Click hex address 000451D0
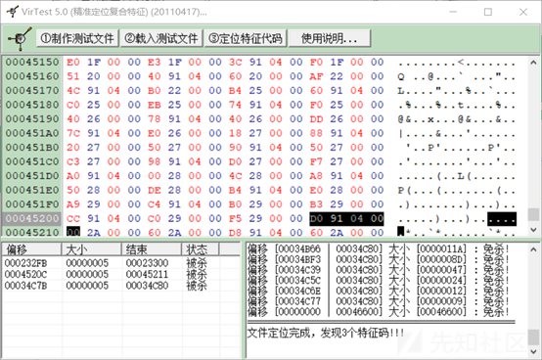Image resolution: width=542 pixels, height=360 pixels. pyautogui.click(x=32, y=176)
